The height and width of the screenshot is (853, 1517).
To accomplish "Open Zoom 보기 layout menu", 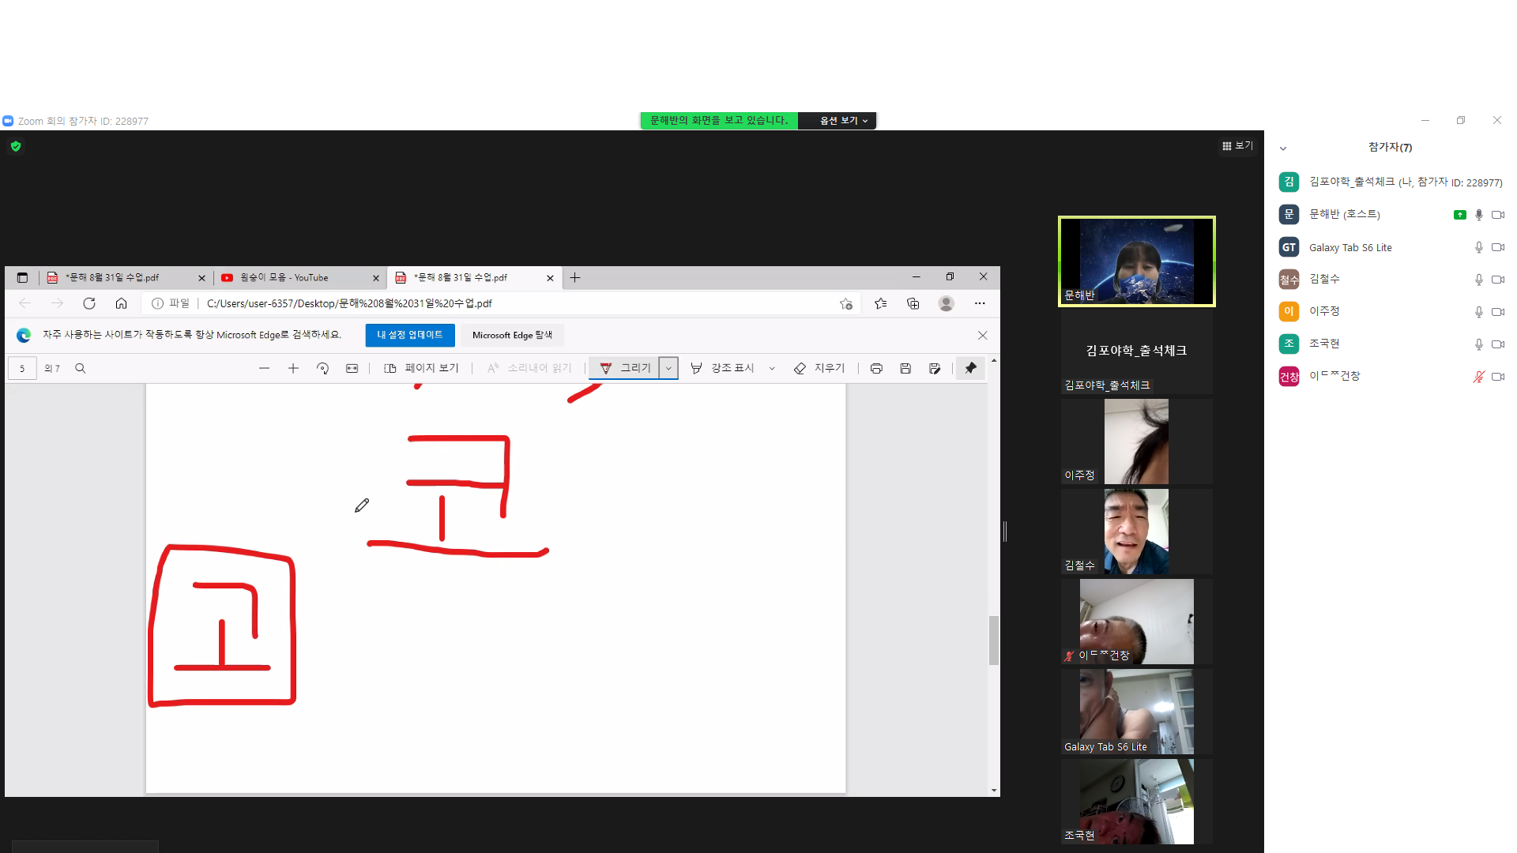I will (1237, 145).
